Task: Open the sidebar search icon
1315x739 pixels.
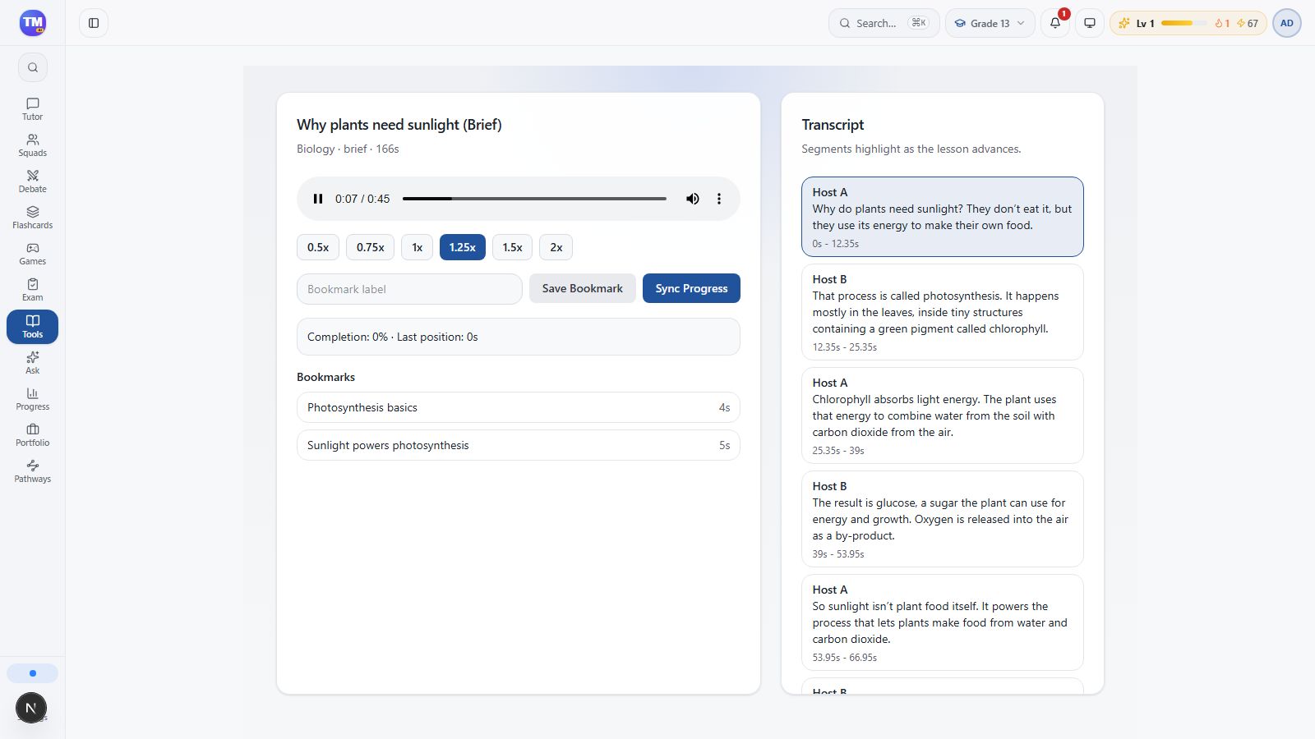Action: click(x=33, y=67)
